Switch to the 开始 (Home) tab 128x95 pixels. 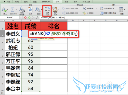coord(7,2)
